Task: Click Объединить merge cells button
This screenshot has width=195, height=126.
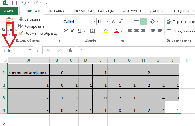Action: (x=181, y=31)
